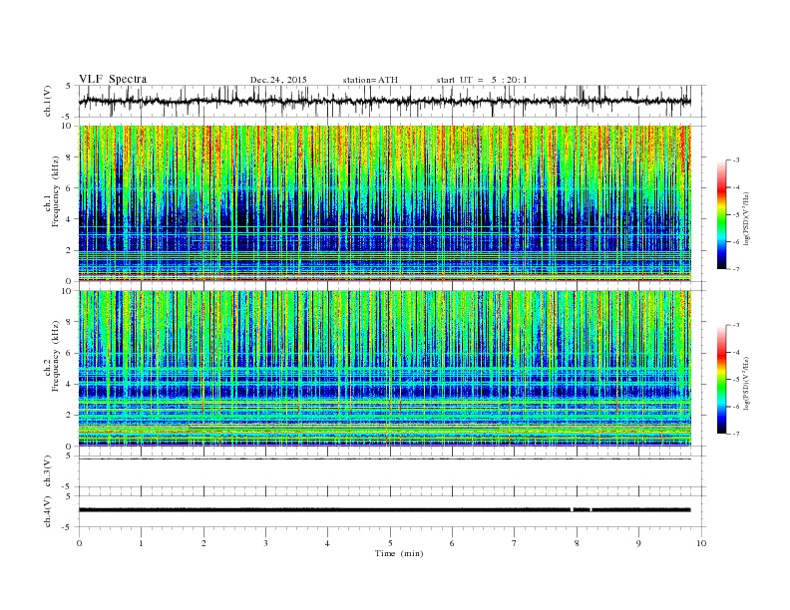Click the "-7" tick on ch.2 color bar
Screen dimensions: 790x610
click(x=736, y=434)
